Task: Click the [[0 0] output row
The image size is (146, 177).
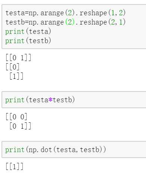Action: coord(16,117)
